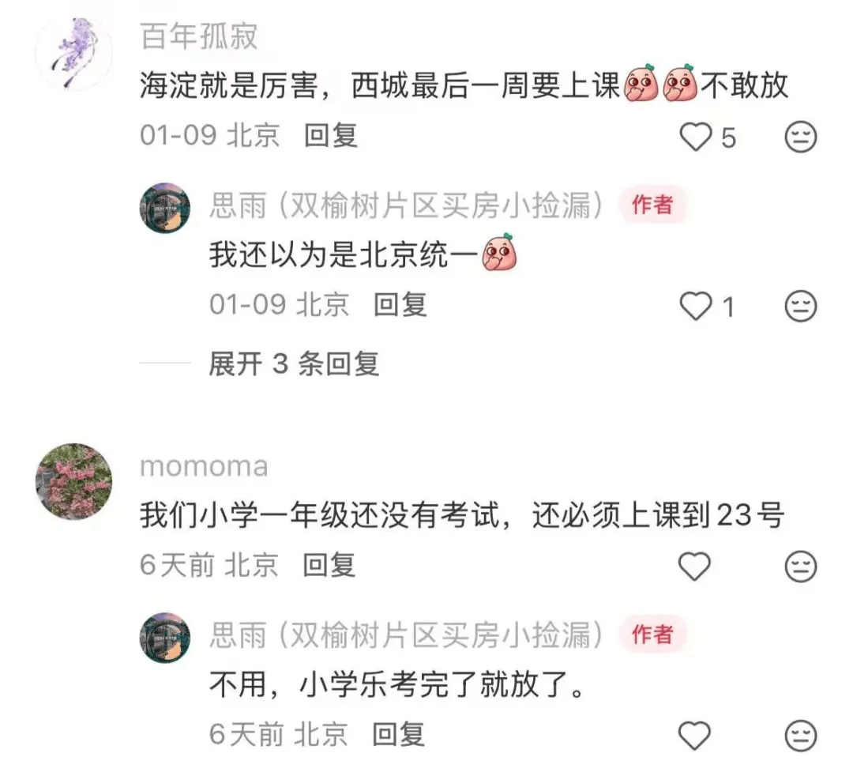Tap 回复 under momoma's comment
This screenshot has height=772, width=853.
point(329,565)
